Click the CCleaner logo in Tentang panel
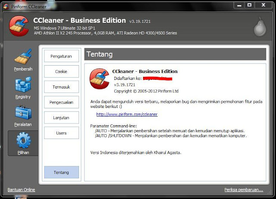The width and height of the screenshot is (276, 199). pos(100,79)
